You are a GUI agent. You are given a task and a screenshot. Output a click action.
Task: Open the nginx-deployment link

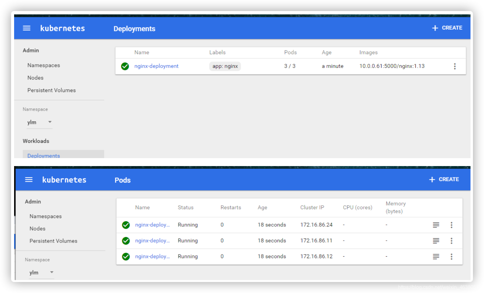coord(156,66)
